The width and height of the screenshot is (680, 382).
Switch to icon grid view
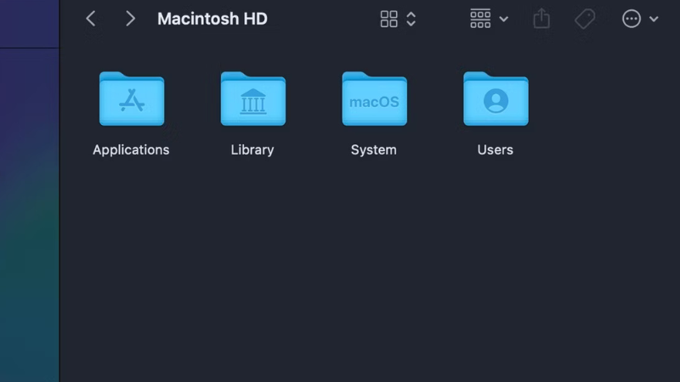[x=389, y=19]
